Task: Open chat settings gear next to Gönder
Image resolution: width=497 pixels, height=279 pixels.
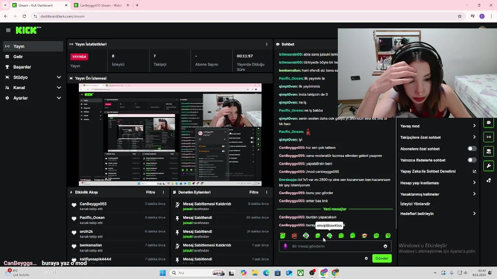Action: (366, 258)
